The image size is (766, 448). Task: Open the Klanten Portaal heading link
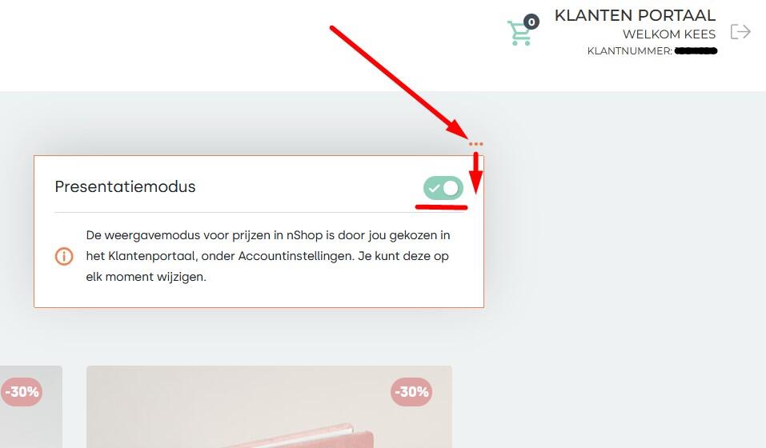pos(635,15)
